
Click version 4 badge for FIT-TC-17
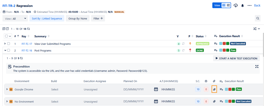tap(178, 44)
